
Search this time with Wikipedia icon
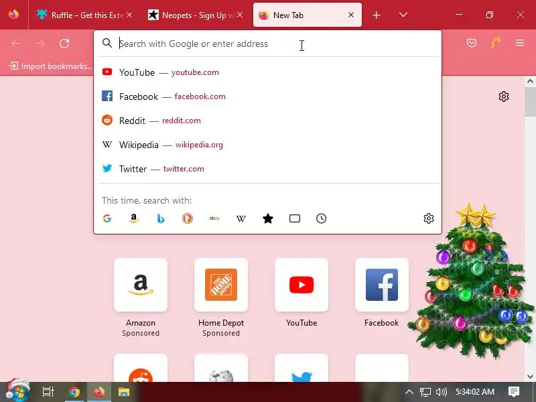tap(241, 218)
